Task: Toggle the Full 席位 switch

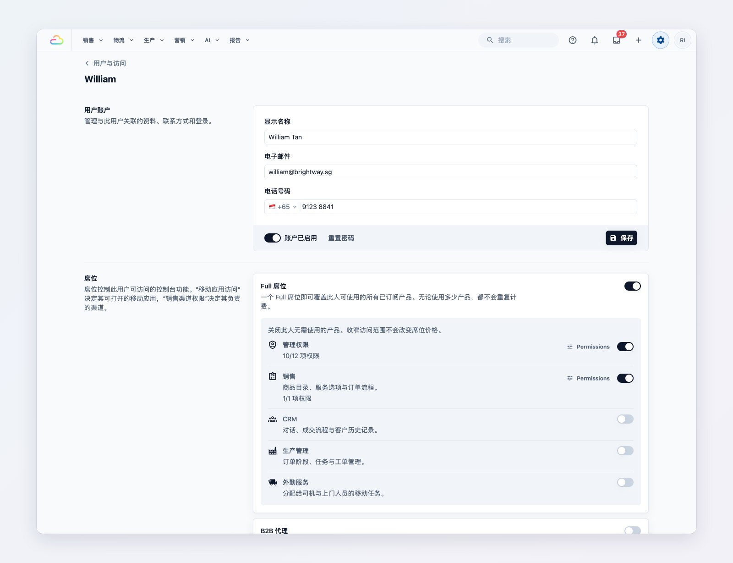Action: click(633, 286)
